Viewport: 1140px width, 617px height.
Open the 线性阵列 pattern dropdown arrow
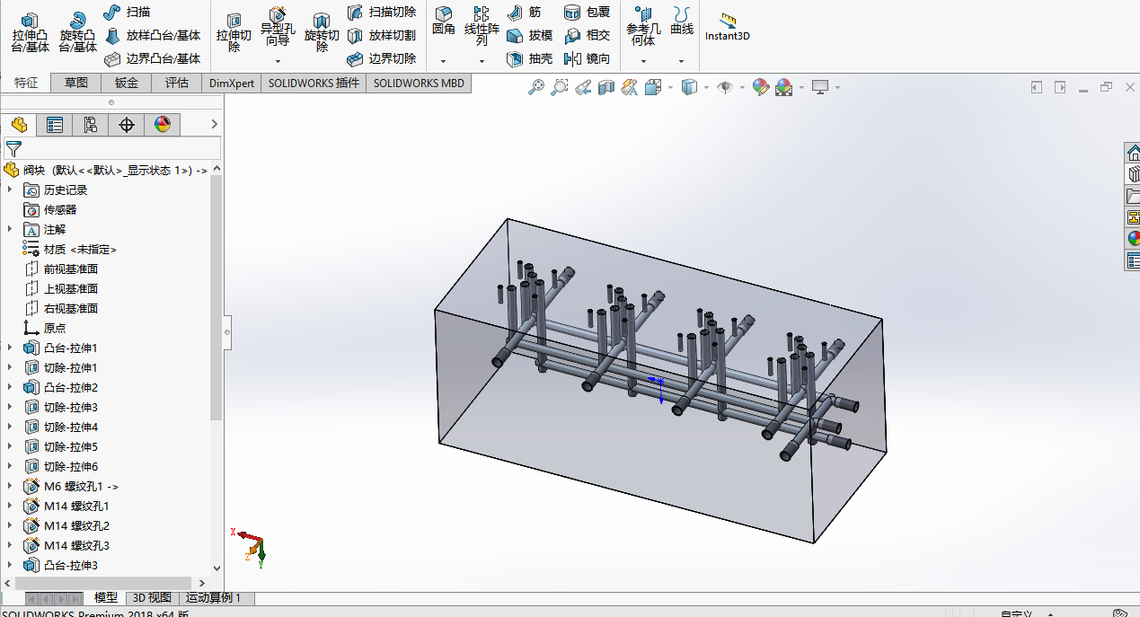(x=482, y=61)
